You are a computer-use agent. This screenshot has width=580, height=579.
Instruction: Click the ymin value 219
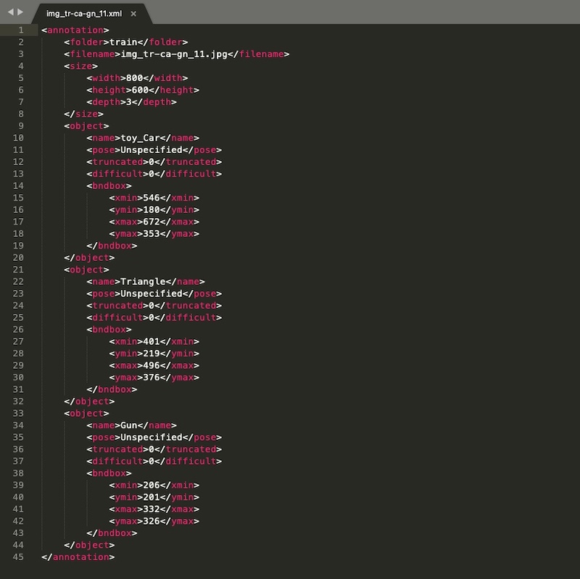[x=152, y=354]
